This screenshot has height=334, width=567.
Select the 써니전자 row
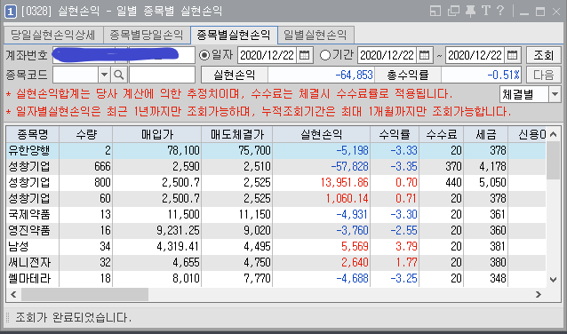point(276,262)
